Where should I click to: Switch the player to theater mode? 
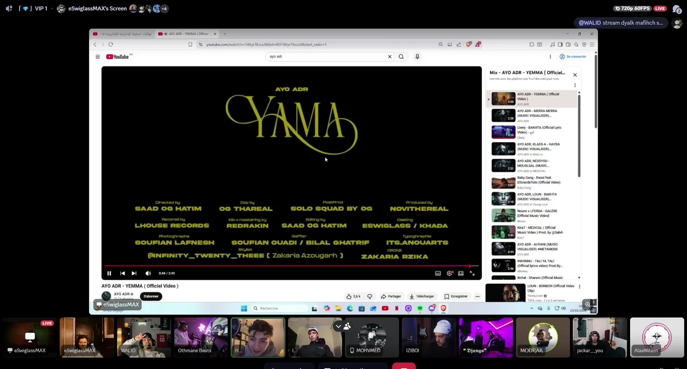click(461, 273)
